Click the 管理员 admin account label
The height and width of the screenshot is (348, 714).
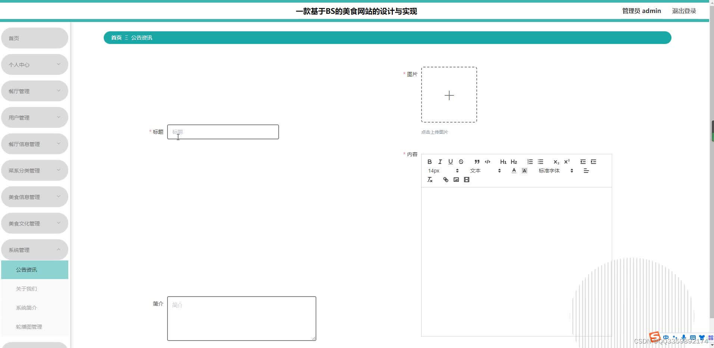pos(641,11)
